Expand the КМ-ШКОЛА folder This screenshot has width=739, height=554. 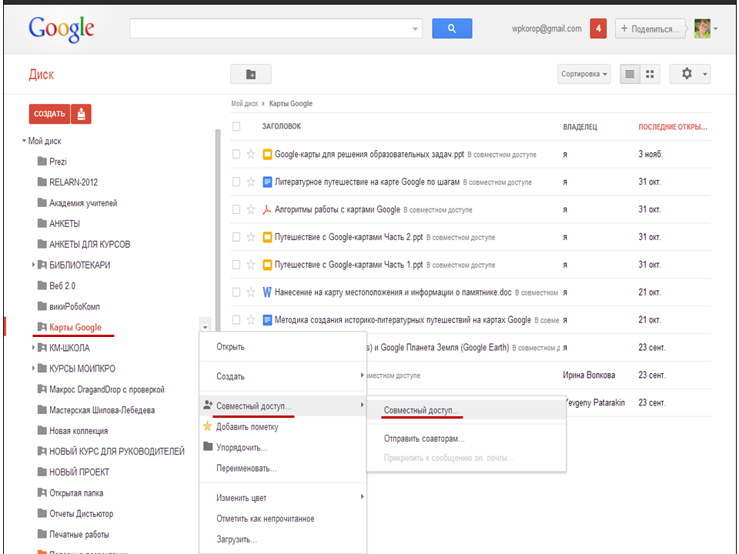[x=33, y=348]
